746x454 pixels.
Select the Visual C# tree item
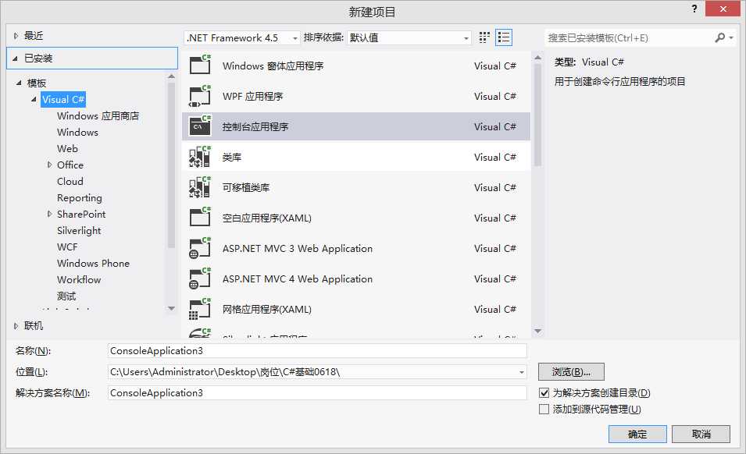click(63, 99)
